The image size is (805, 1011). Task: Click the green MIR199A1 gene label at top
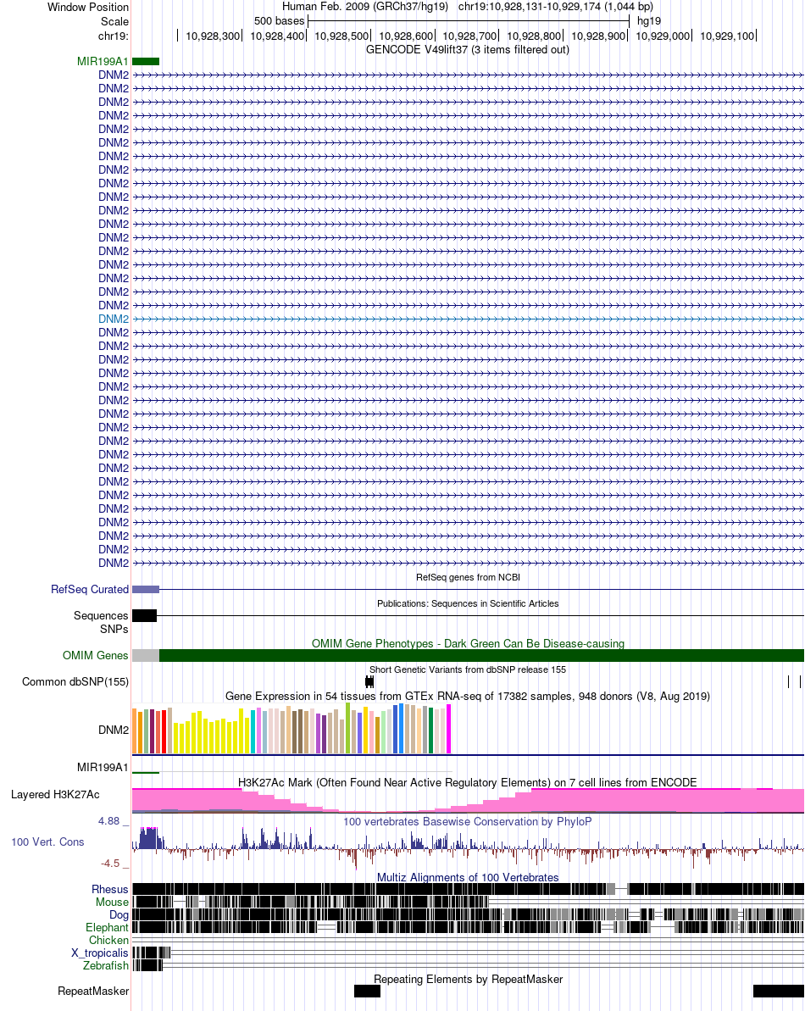103,61
